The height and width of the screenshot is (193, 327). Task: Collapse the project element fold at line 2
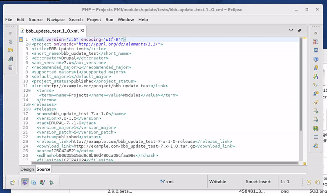(x=29, y=44)
